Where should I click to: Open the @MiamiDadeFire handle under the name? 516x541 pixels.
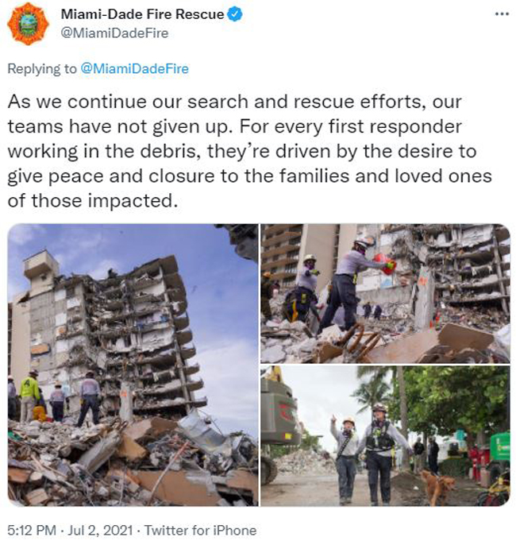(x=114, y=33)
